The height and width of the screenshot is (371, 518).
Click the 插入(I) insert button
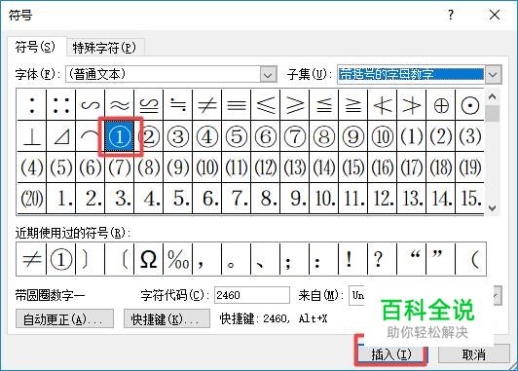391,354
